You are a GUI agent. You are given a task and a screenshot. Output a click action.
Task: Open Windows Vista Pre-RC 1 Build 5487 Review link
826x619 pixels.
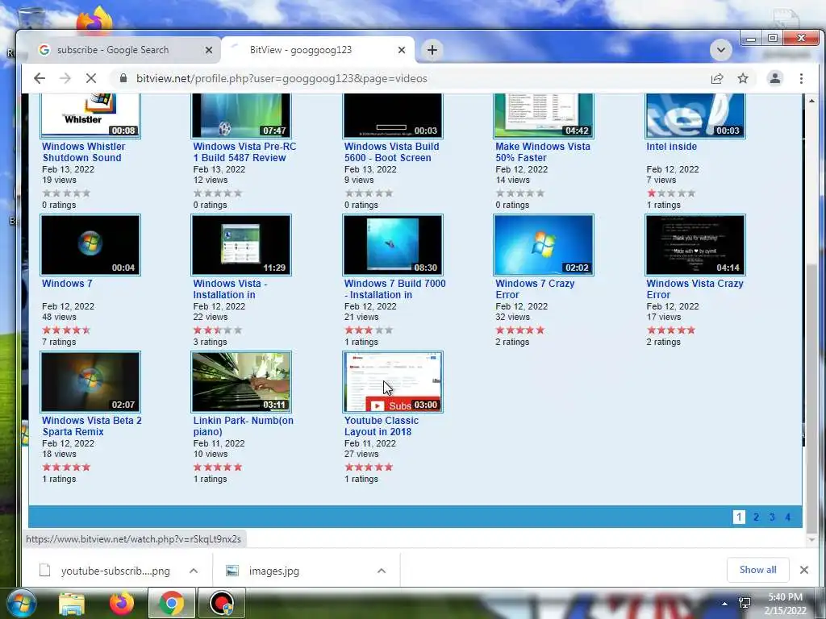tap(244, 152)
